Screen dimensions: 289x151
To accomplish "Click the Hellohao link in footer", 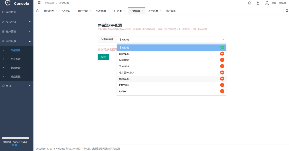I will point(60,149).
